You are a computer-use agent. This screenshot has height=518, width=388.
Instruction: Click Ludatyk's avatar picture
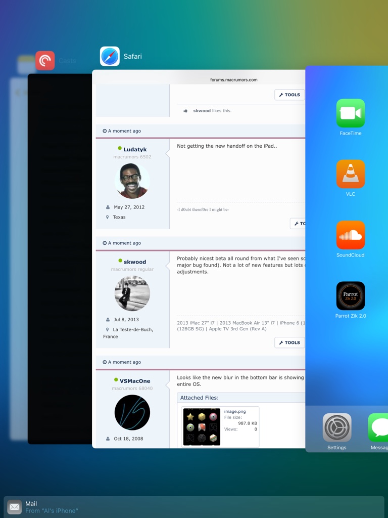[132, 181]
